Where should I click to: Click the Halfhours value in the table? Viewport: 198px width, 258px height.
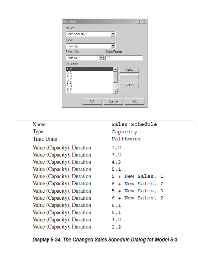[x=126, y=139]
